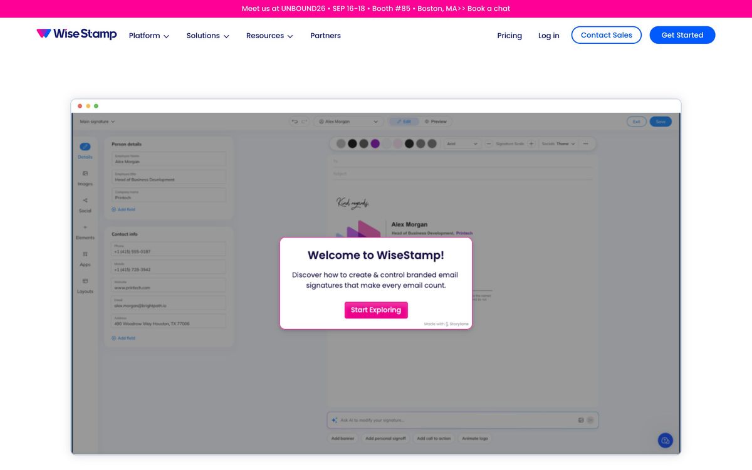
Task: Click the image attach icon in AI box
Action: (x=581, y=420)
